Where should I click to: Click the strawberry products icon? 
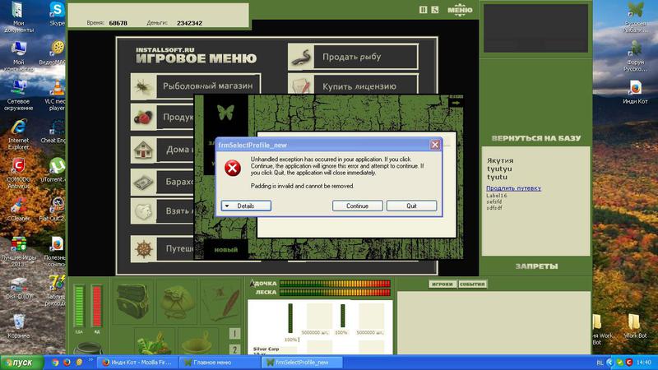(143, 118)
